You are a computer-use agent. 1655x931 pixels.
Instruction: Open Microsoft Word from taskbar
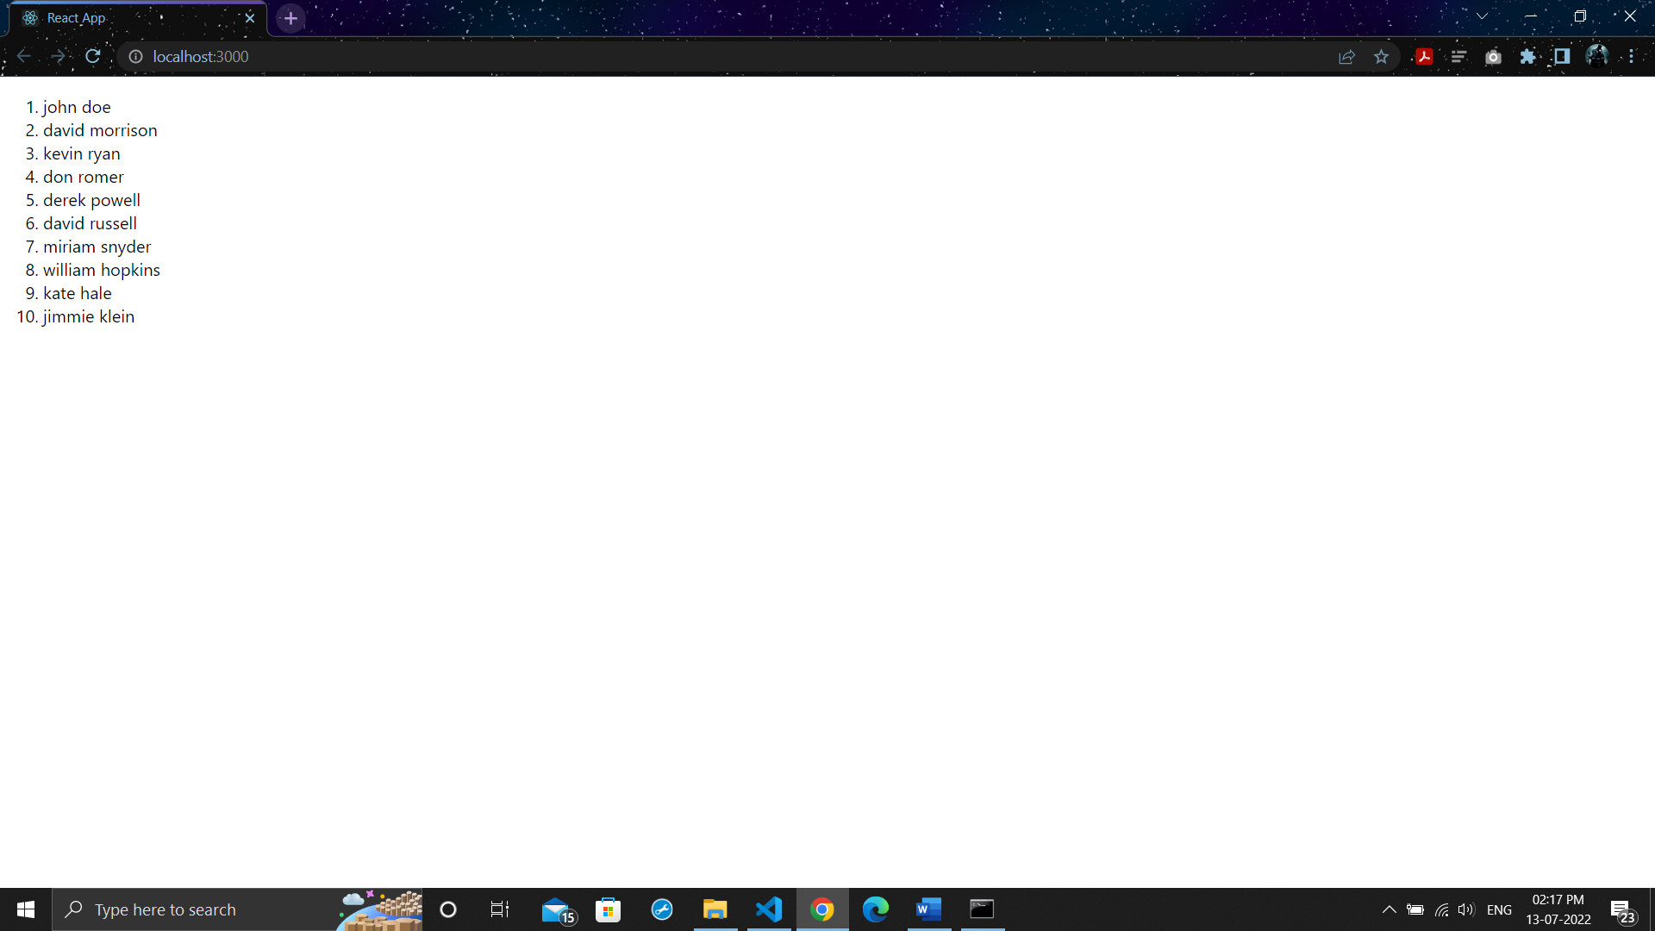[x=928, y=909]
